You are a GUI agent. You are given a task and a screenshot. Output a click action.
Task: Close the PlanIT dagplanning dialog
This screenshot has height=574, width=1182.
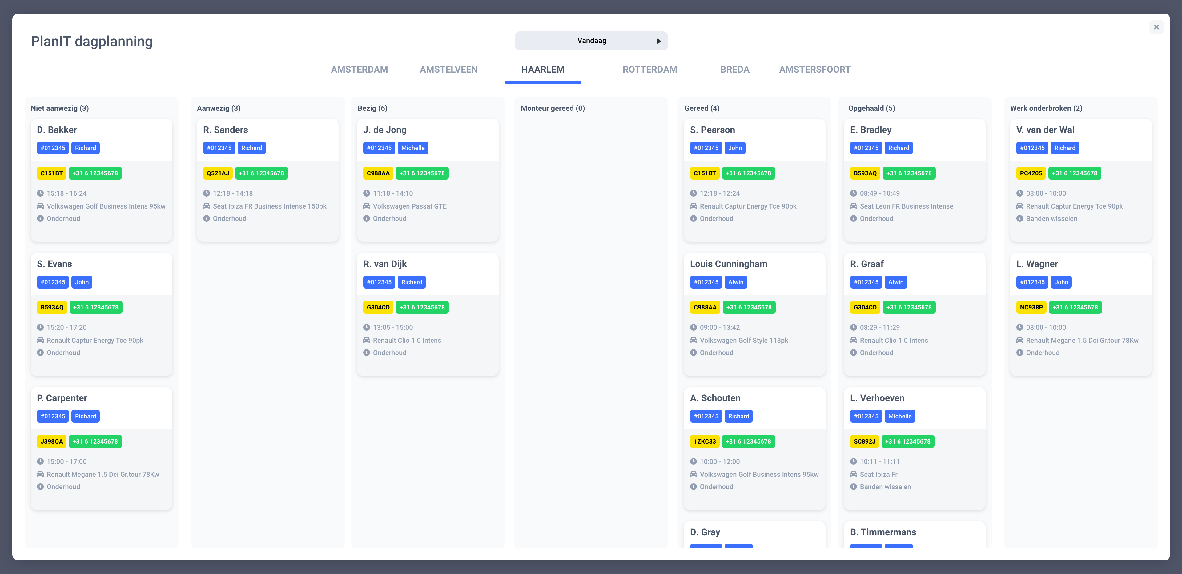point(1156,27)
